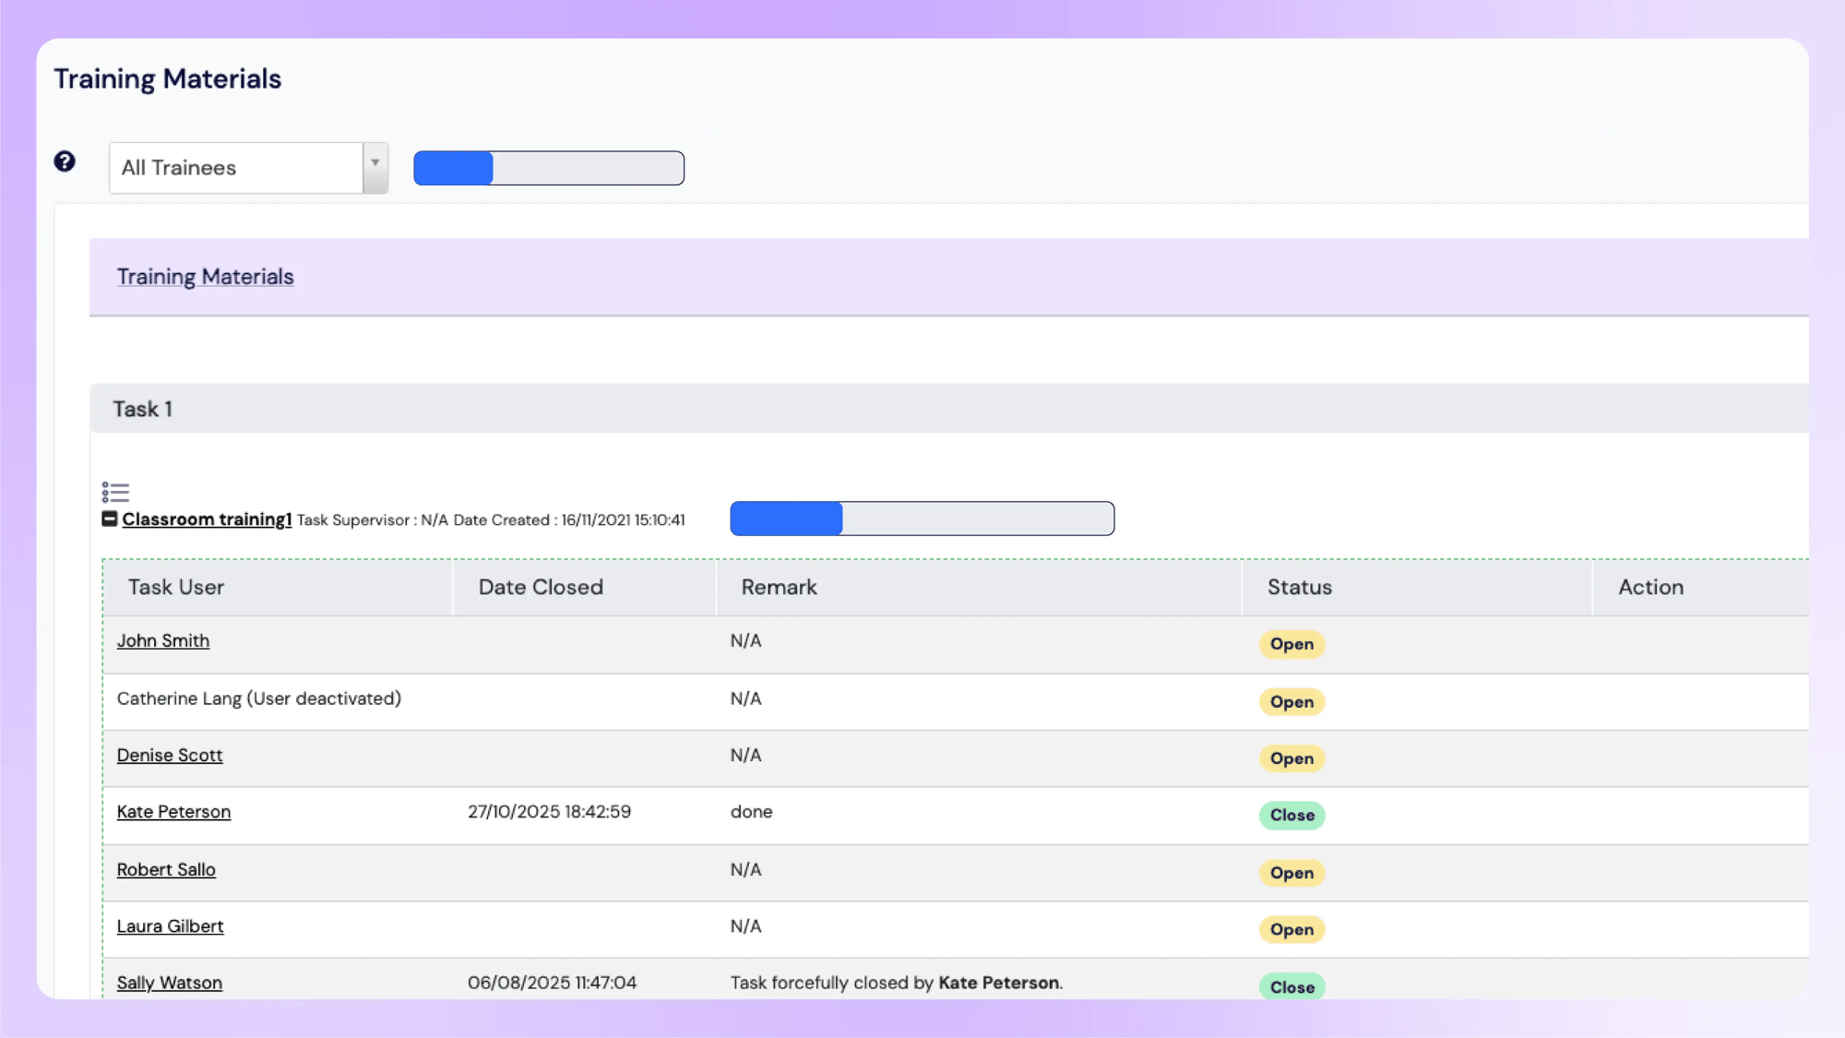Click the Open badge for Robert Sallo

click(x=1291, y=873)
